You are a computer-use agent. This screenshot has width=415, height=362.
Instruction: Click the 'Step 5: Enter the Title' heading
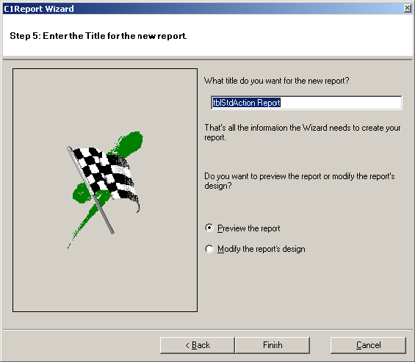[x=98, y=36]
